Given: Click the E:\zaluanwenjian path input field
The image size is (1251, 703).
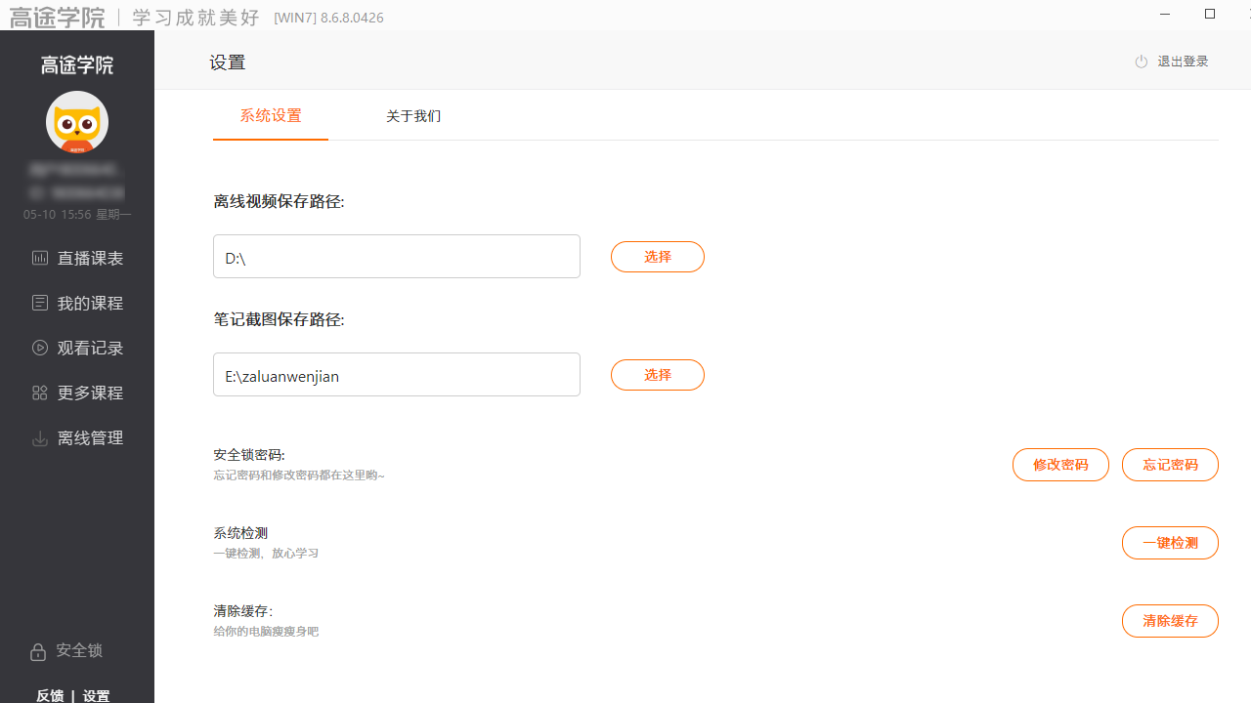Looking at the screenshot, I should coord(396,374).
